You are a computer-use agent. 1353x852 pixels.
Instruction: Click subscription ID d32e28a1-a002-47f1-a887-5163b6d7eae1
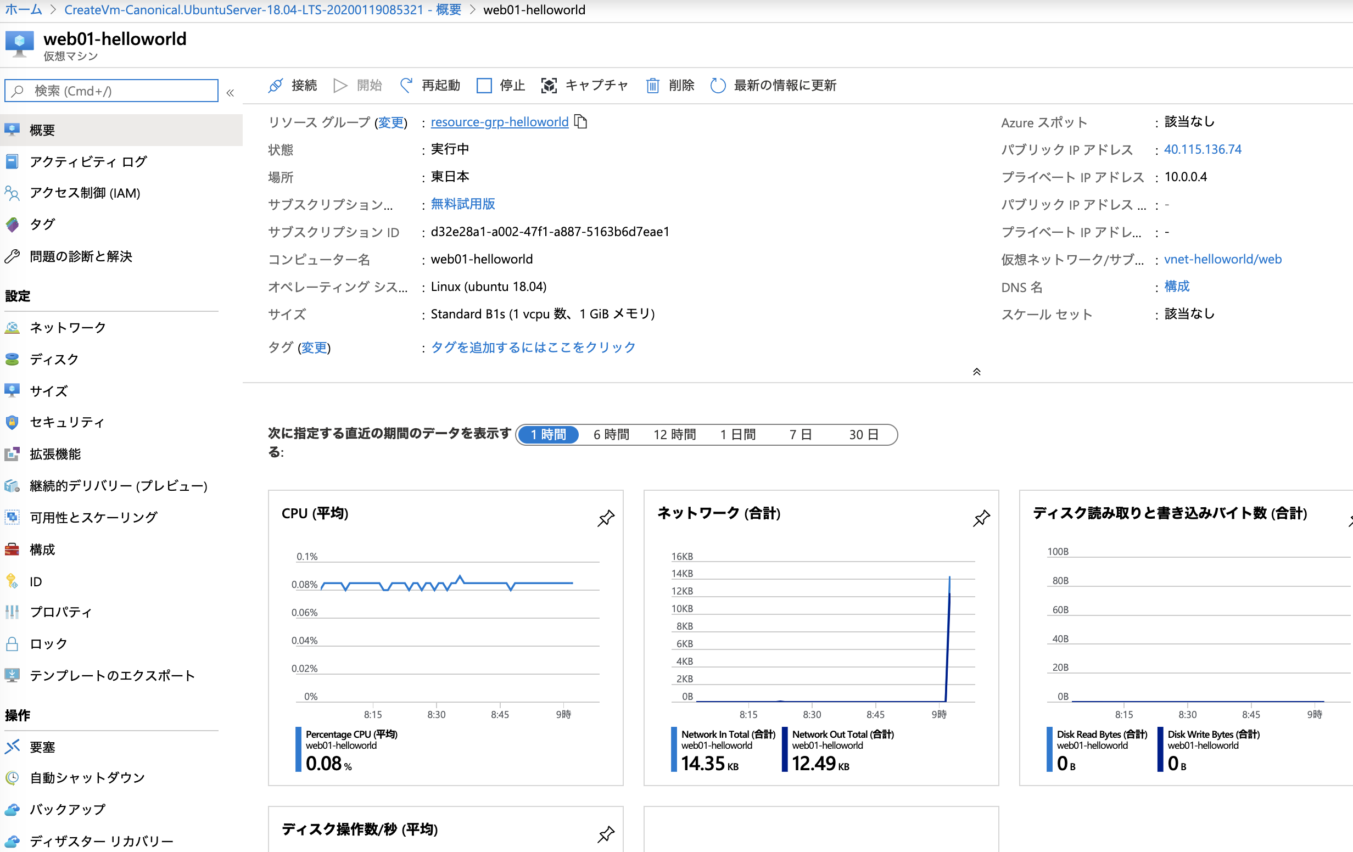click(x=550, y=232)
